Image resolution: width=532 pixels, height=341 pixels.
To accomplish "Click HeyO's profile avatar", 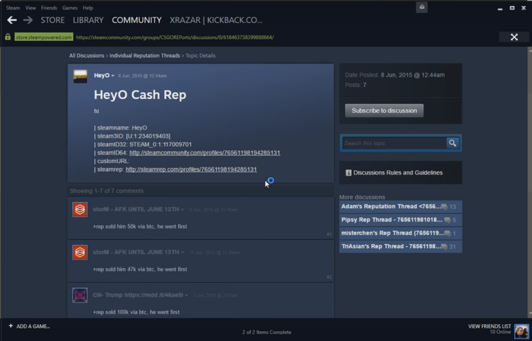I will (x=80, y=77).
